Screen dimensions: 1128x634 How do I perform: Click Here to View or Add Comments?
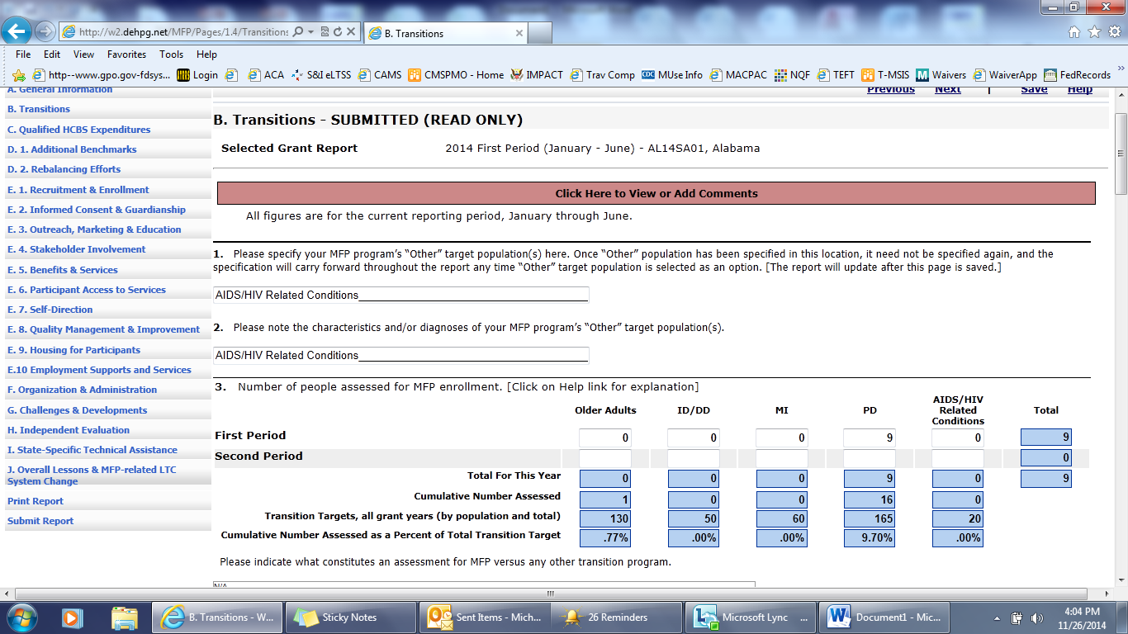656,193
